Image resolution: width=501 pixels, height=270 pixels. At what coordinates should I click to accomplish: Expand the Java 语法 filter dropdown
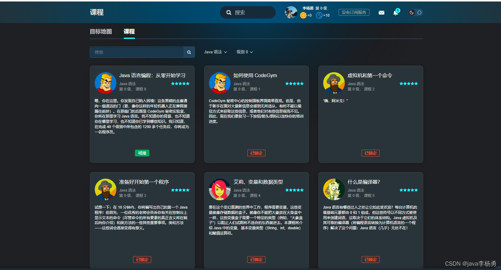215,52
